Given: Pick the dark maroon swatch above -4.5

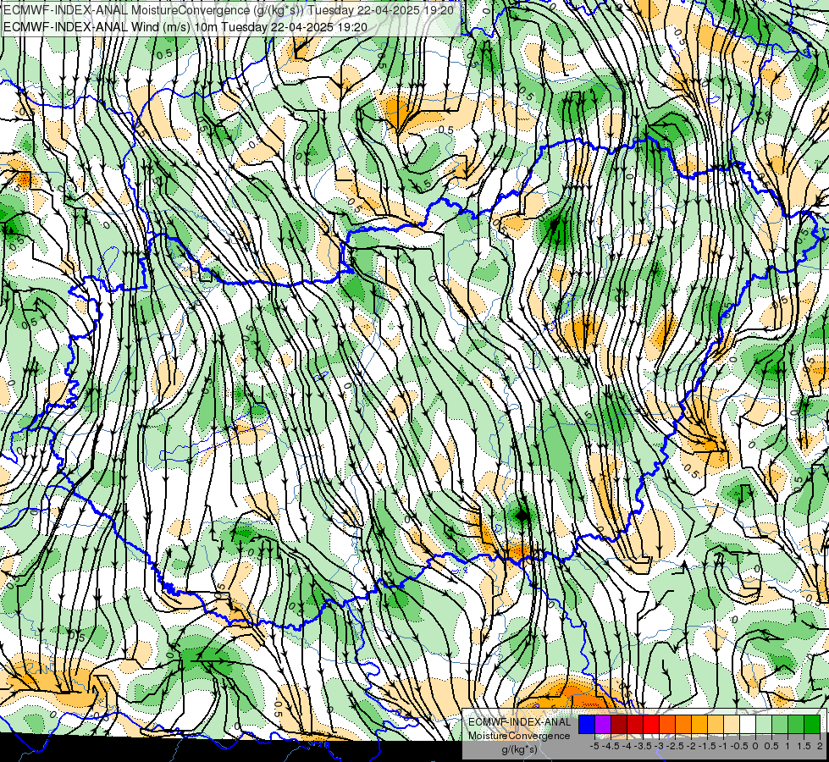Looking at the screenshot, I should click(x=619, y=725).
